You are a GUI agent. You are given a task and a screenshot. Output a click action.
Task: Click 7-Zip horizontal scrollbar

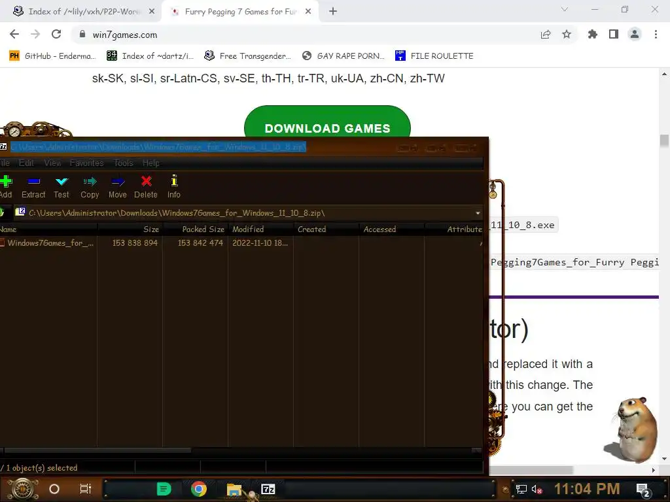coord(97,450)
